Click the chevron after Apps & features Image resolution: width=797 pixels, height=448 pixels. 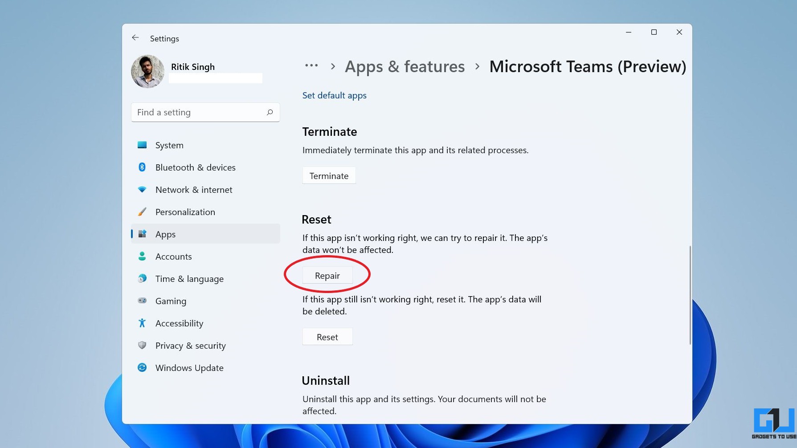[477, 66]
